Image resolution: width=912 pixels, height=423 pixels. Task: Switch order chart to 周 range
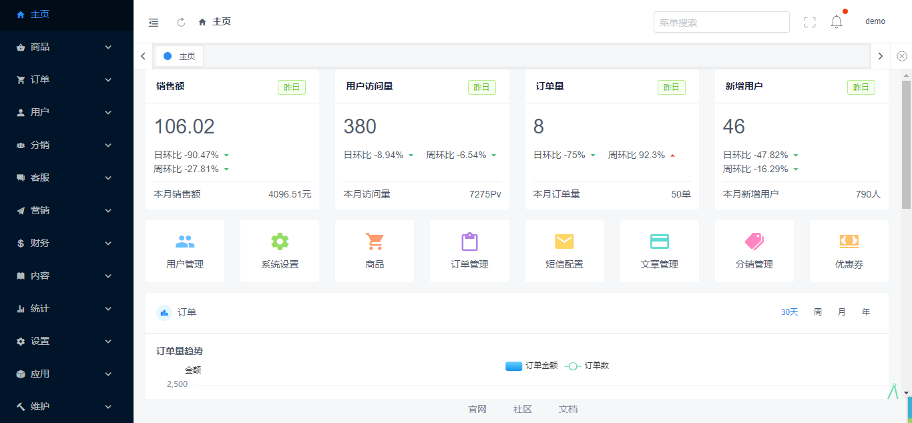[818, 312]
